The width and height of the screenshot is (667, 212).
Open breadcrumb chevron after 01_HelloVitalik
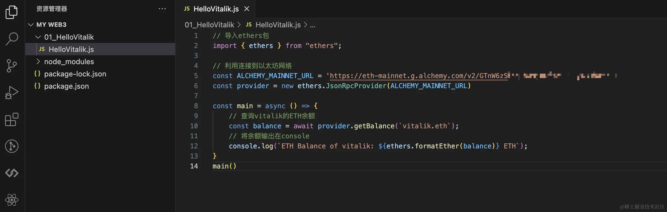coord(239,25)
